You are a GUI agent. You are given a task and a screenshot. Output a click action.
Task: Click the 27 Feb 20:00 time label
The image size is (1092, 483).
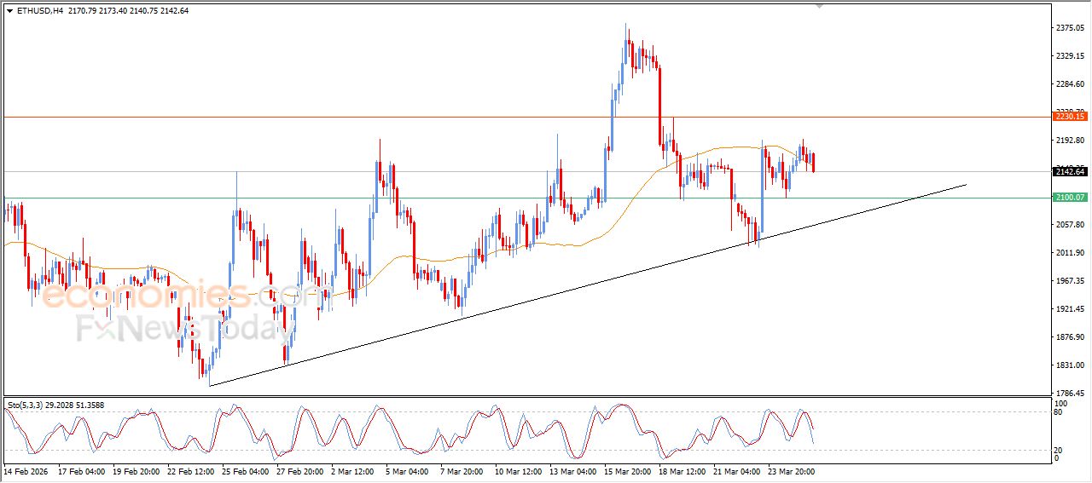(x=300, y=470)
